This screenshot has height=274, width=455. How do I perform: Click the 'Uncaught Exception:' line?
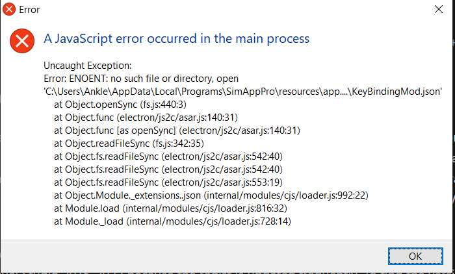88,66
